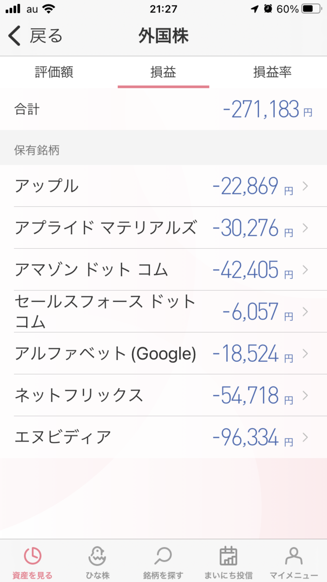327x582 pixels.
Task: Open the マイメニュー person icon
Action: (294, 556)
